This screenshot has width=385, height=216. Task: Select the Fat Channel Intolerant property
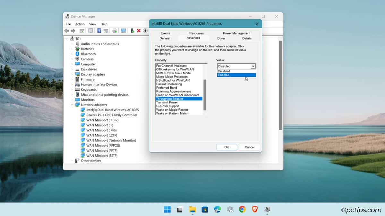tap(171, 66)
